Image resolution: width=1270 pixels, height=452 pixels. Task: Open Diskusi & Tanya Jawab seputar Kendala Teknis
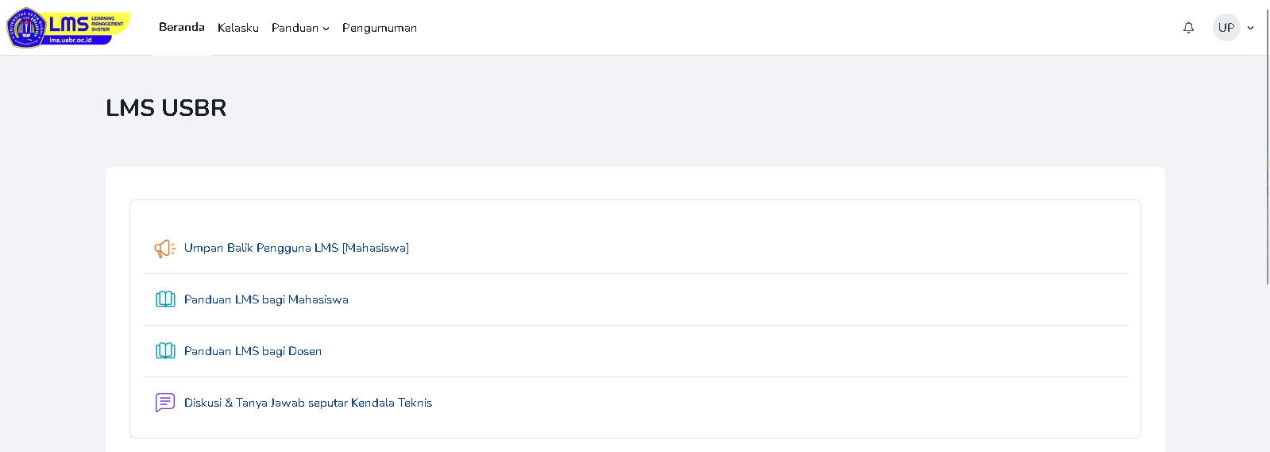click(308, 403)
